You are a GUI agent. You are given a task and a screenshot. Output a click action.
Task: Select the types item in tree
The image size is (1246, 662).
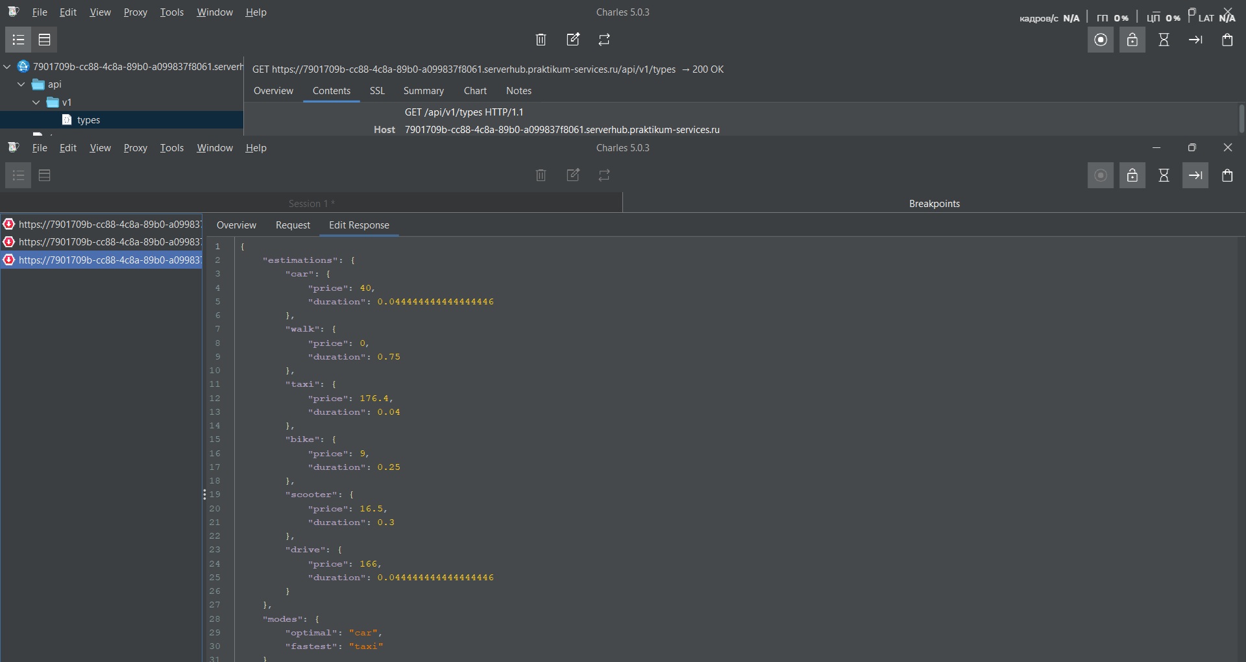(88, 120)
